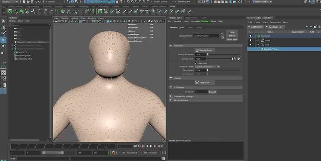Click the Save Scene icon
Screen dimensions: 321x161
point(31,2)
